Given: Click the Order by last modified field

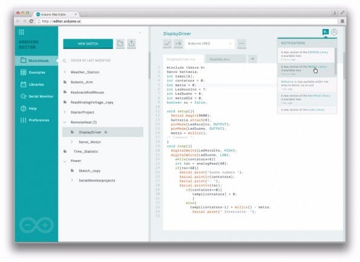Looking at the screenshot, I should [91, 60].
